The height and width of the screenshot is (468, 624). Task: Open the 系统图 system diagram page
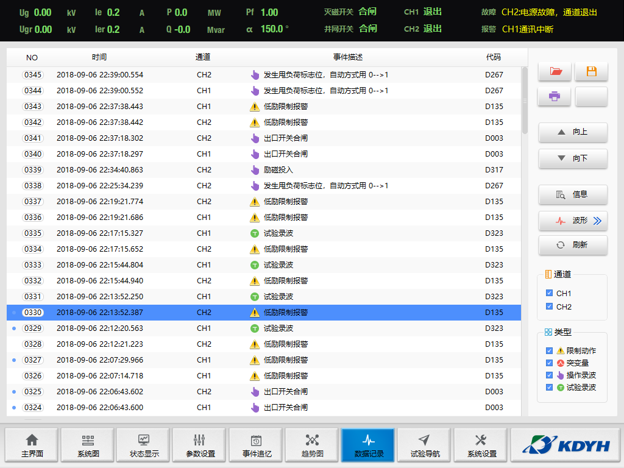[88, 445]
